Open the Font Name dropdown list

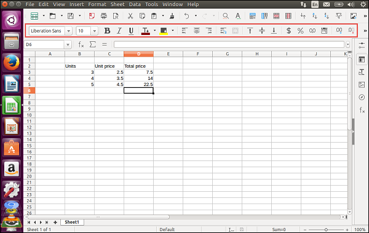(x=68, y=31)
